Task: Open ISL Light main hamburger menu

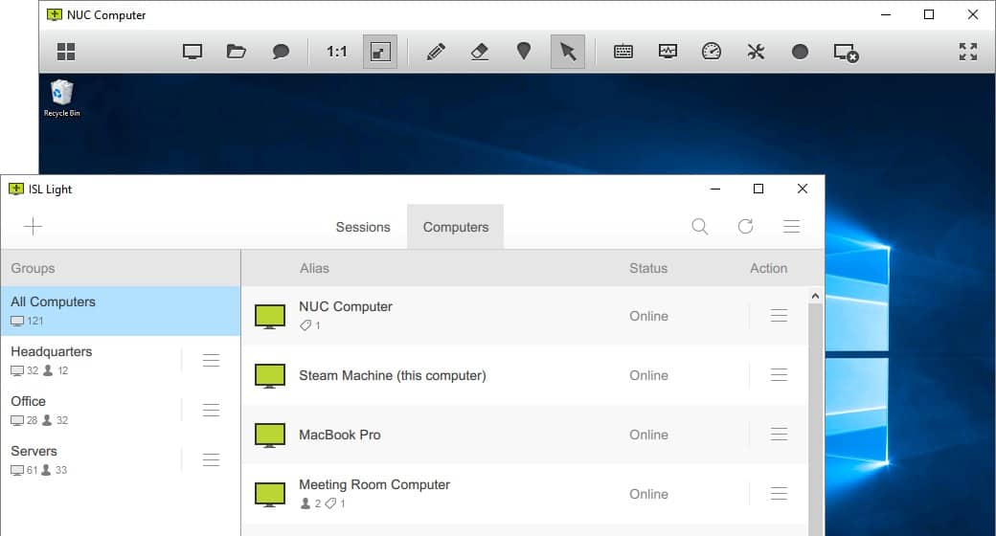Action: (791, 226)
